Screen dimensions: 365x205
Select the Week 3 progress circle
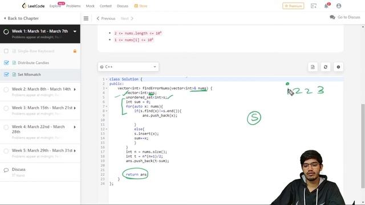[6, 108]
